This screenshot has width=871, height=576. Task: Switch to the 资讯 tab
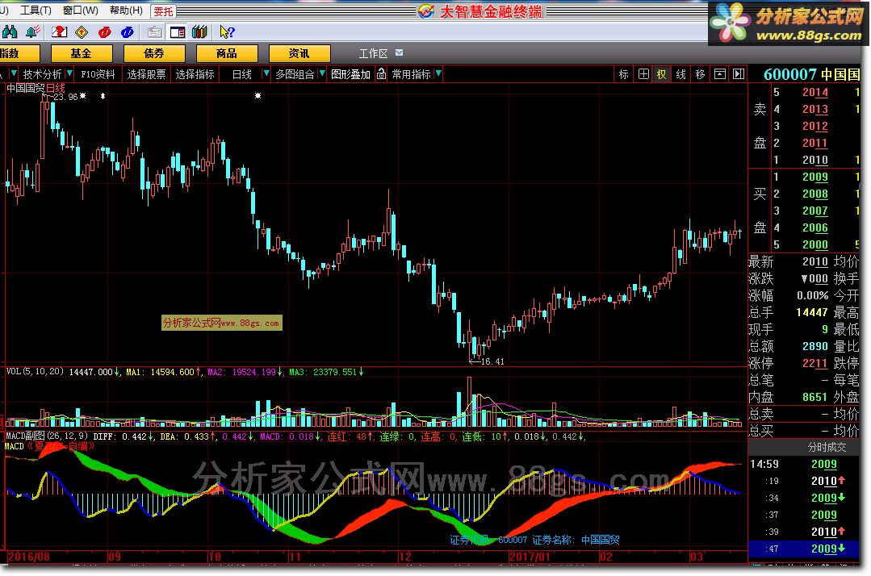coord(299,53)
